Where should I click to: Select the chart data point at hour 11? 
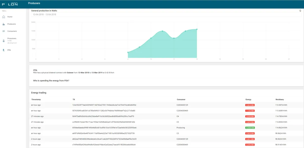(162, 31)
